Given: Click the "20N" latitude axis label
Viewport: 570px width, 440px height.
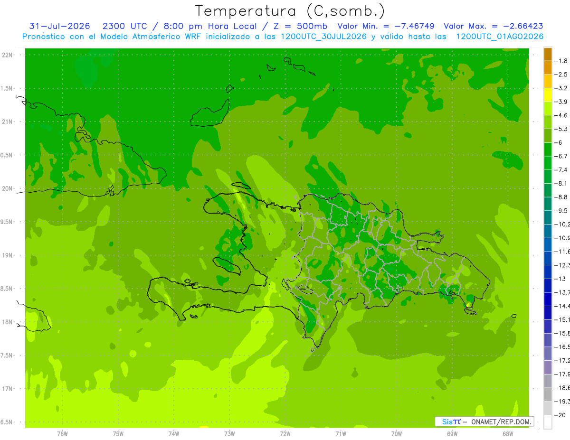Looking at the screenshot, I should [8, 188].
